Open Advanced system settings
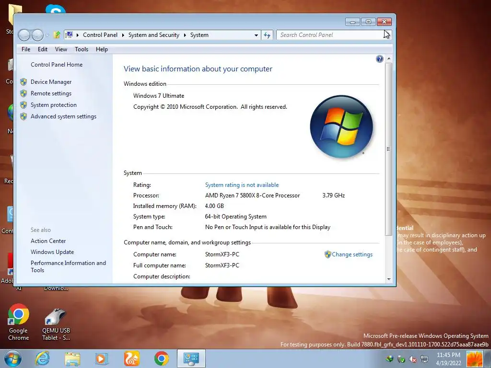491x368 pixels. click(64, 116)
